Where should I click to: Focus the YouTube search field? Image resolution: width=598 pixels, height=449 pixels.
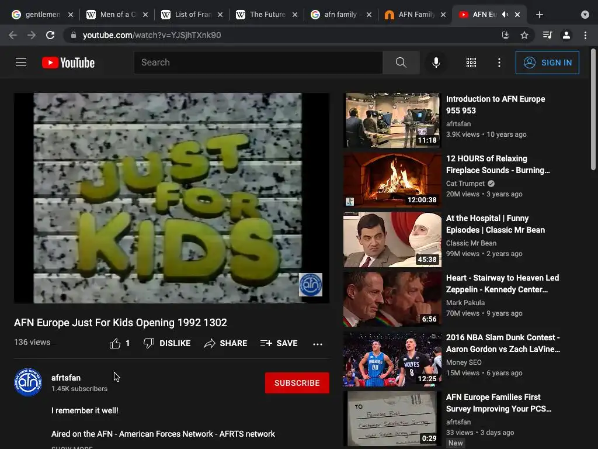[x=258, y=62]
